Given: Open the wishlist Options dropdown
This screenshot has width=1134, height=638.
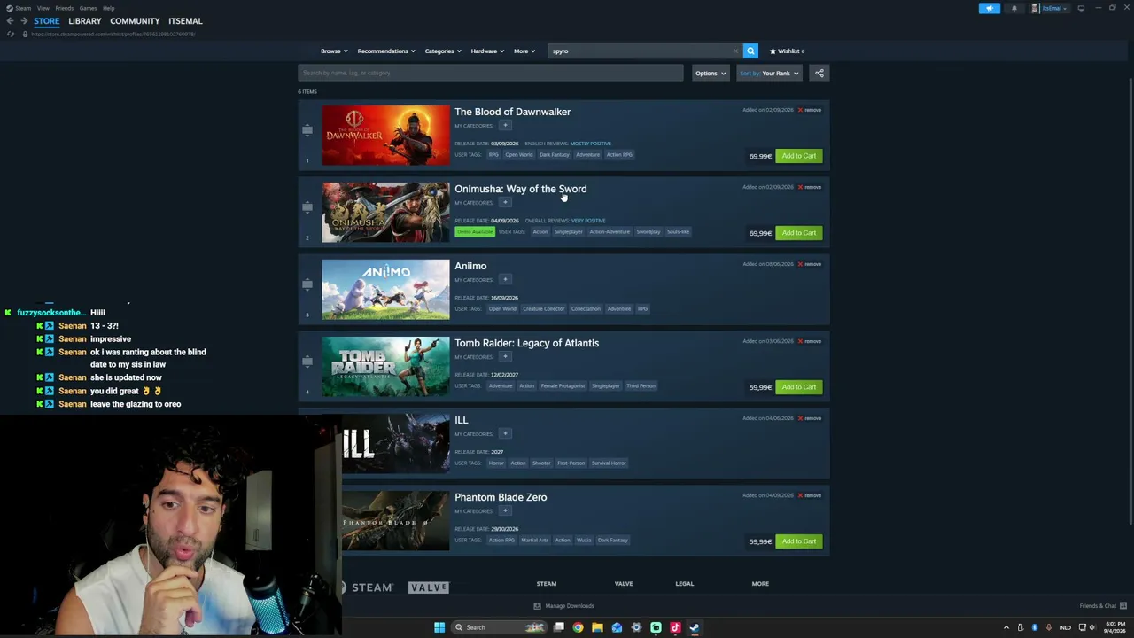Looking at the screenshot, I should (710, 73).
